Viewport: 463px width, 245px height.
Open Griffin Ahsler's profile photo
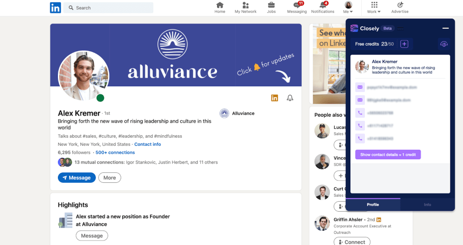click(322, 223)
